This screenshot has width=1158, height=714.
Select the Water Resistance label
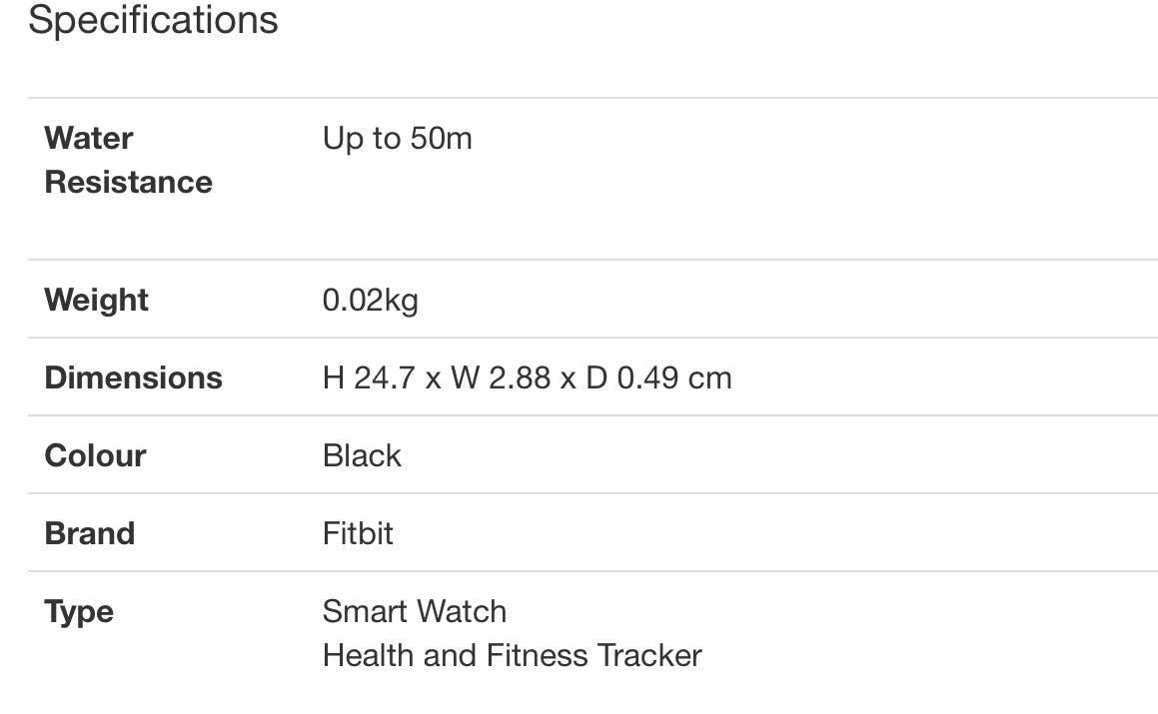tap(129, 160)
